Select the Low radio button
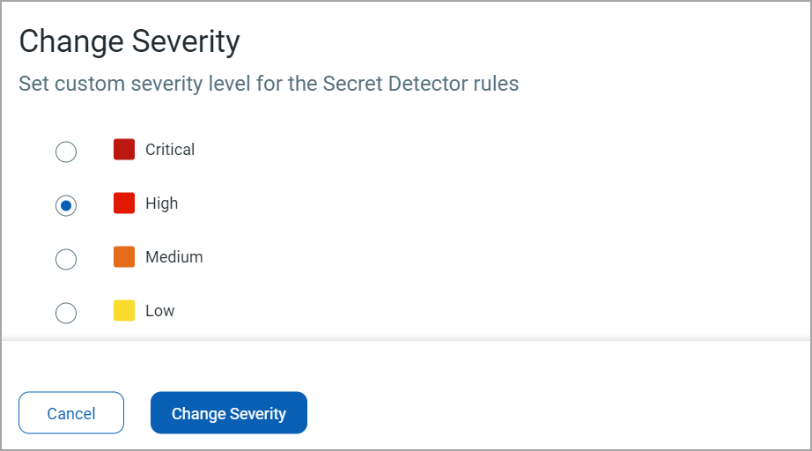This screenshot has width=812, height=451. pos(66,313)
